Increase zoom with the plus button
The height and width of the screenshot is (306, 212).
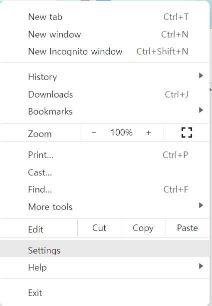(149, 132)
